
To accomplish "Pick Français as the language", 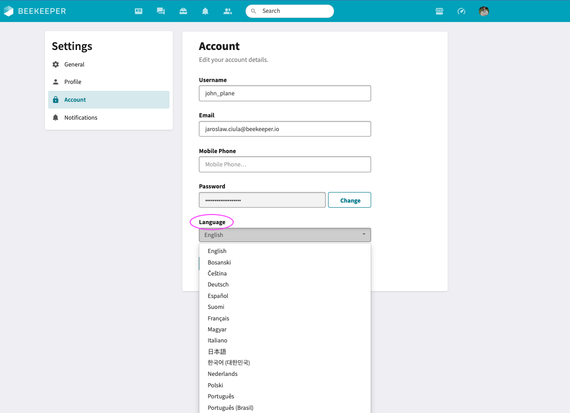I will click(x=219, y=319).
